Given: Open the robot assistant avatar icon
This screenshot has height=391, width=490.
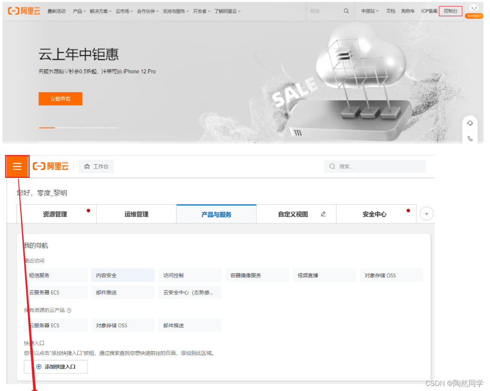Looking at the screenshot, I should [474, 9].
